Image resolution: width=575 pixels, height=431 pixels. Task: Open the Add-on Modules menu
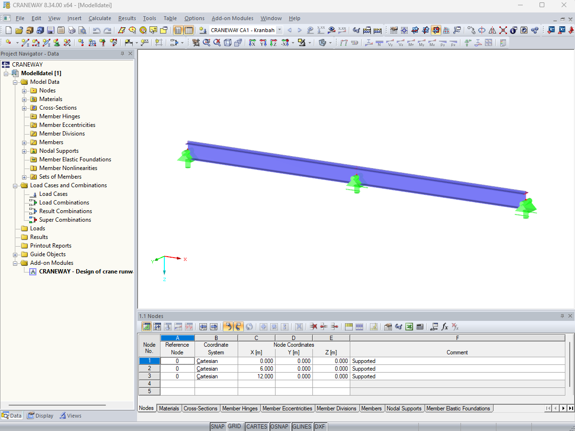[232, 18]
